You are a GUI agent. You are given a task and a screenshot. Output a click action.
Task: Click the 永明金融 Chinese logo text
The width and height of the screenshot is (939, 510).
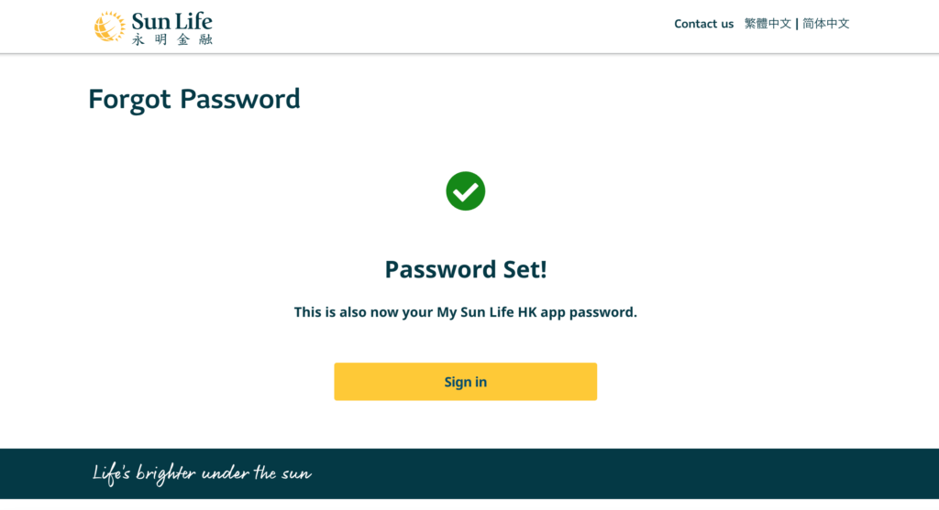pos(171,39)
